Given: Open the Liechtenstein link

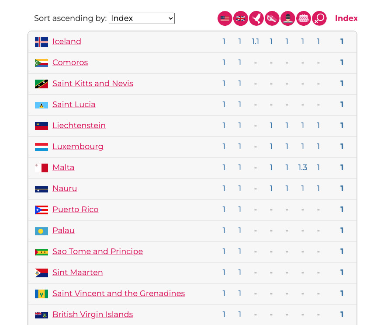Looking at the screenshot, I should click(x=79, y=126).
